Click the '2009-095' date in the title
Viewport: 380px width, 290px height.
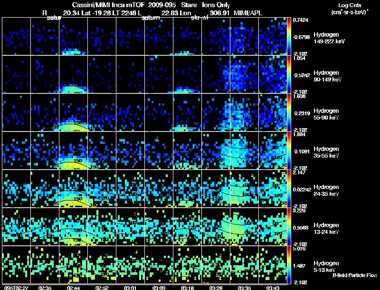[162, 5]
